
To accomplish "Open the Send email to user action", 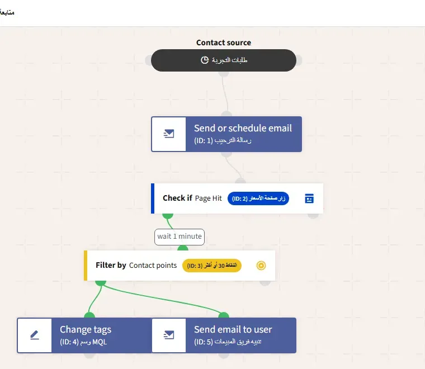I will point(224,335).
